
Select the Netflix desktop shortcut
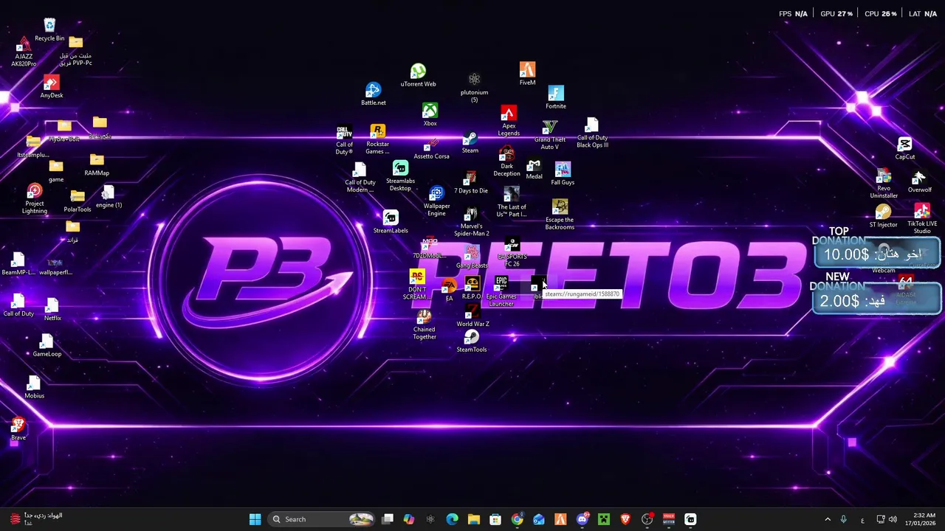(52, 310)
